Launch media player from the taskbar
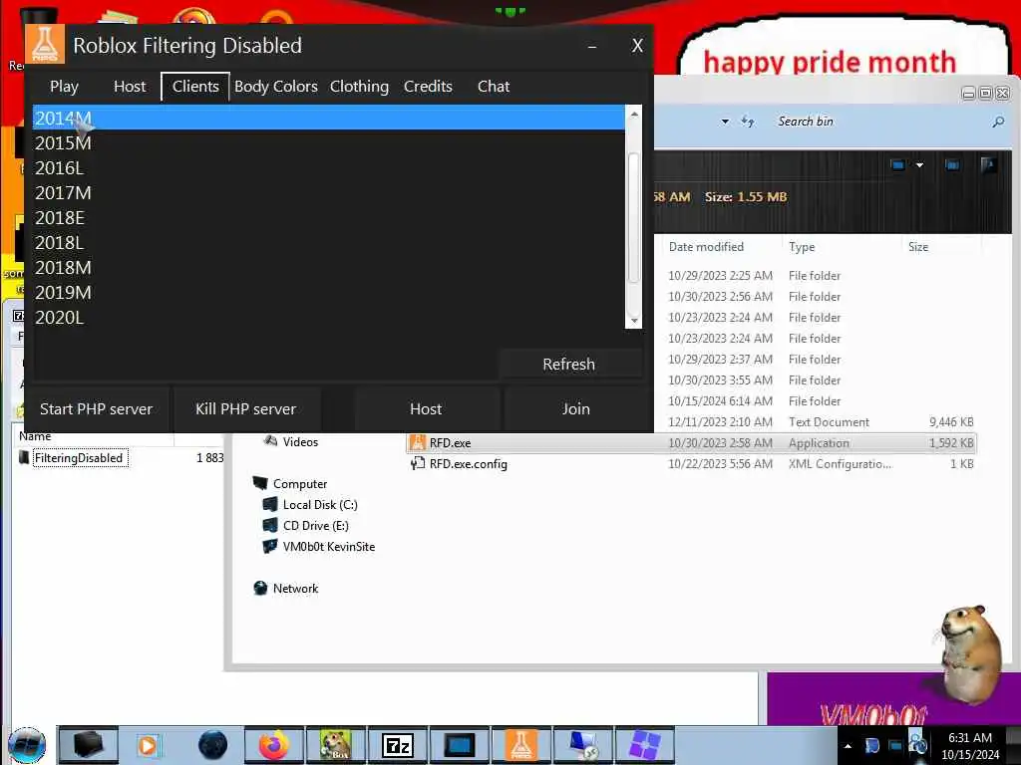Screen dimensions: 1021x765 (x=149, y=745)
